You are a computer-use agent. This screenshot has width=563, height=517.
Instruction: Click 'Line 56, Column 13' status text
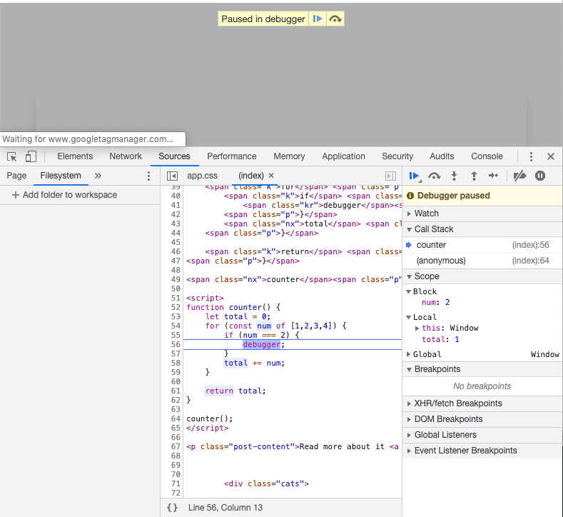(x=225, y=507)
